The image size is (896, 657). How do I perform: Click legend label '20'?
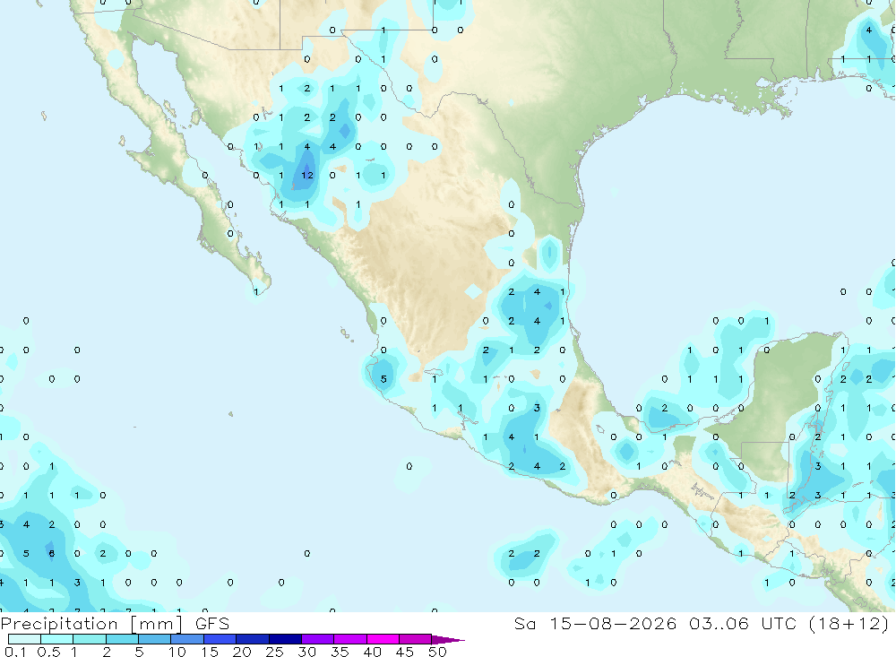pos(242,652)
